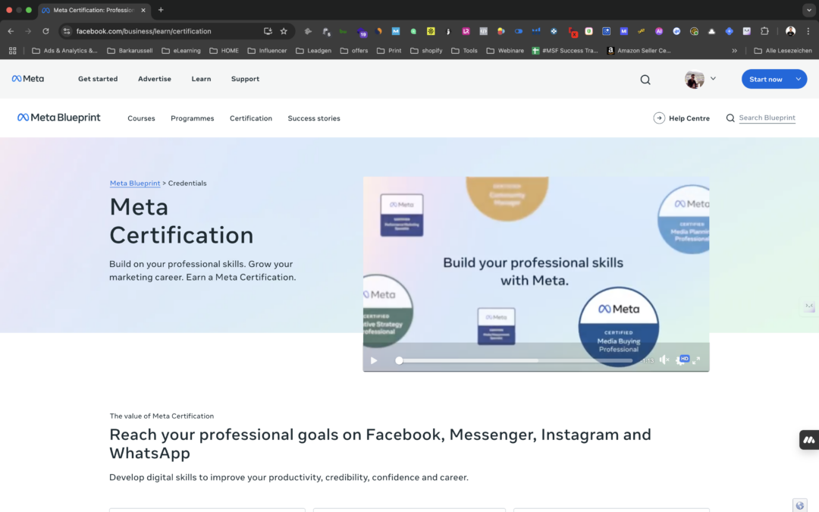The image size is (819, 512).
Task: Close the Meta Certification tab
Action: pyautogui.click(x=143, y=10)
